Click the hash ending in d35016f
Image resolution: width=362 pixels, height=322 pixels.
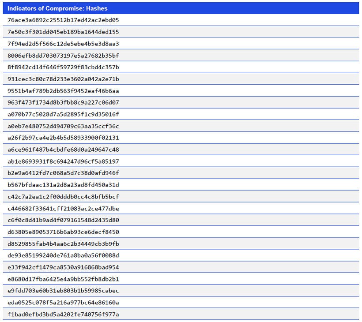(64, 114)
